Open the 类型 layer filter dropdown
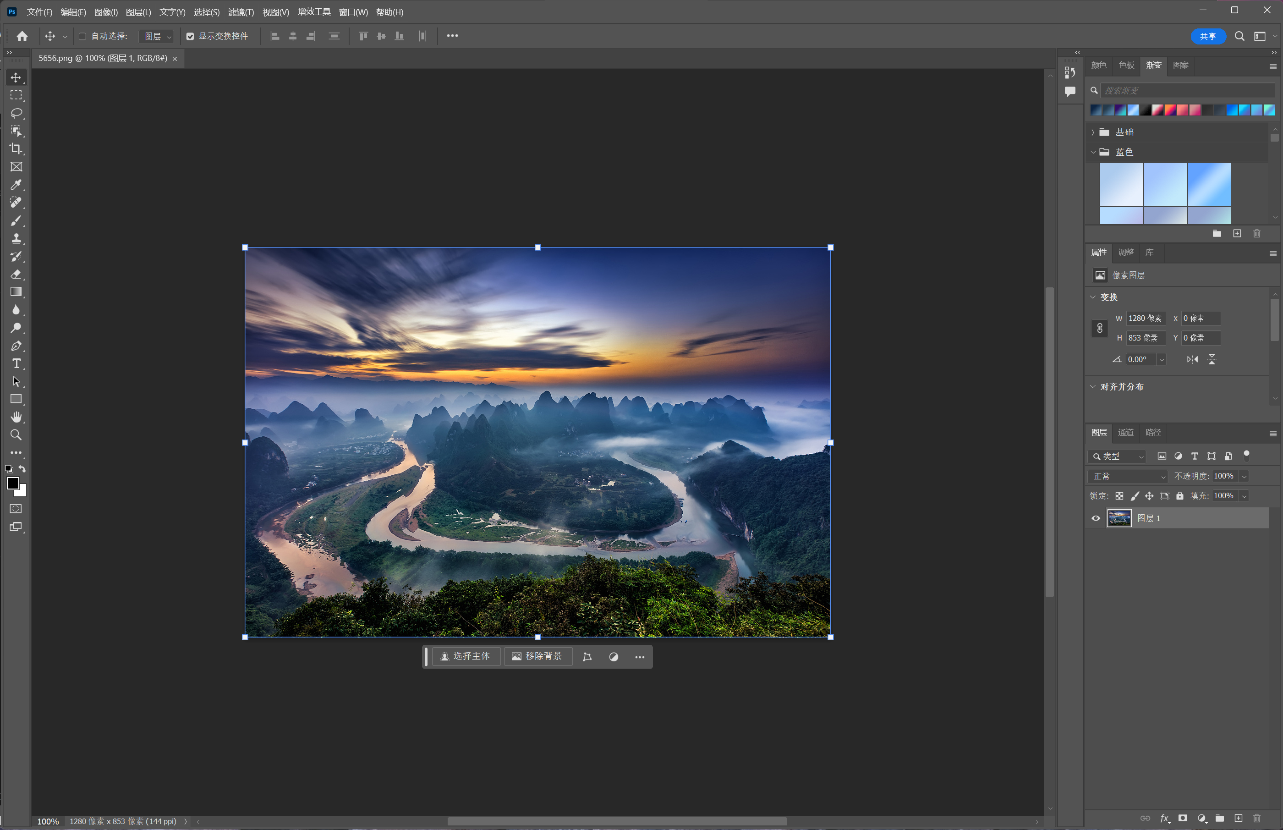The height and width of the screenshot is (830, 1283). [x=1117, y=456]
